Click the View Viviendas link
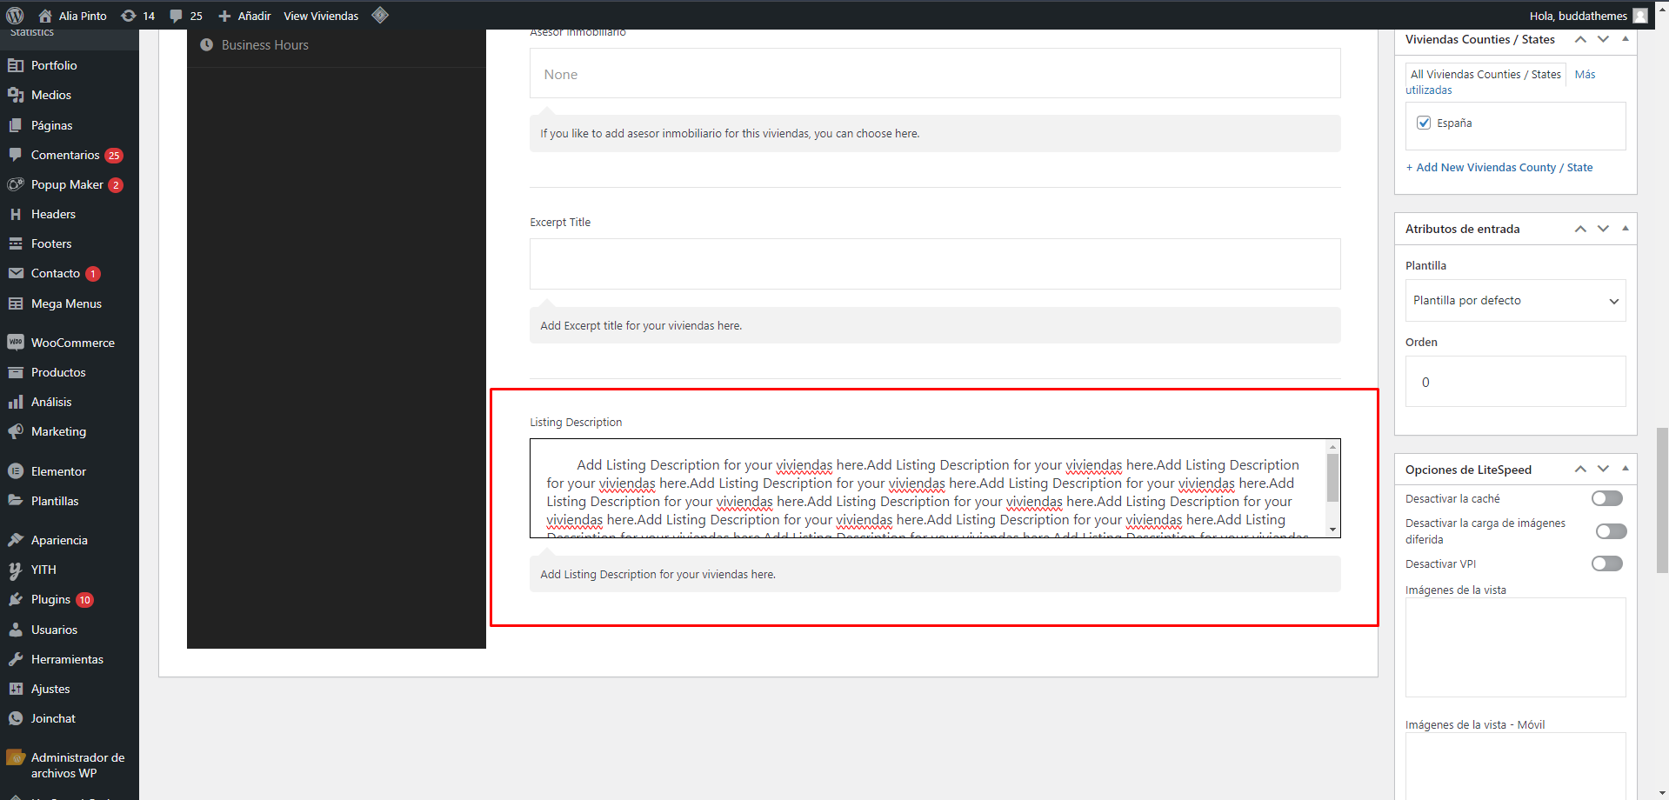This screenshot has width=1669, height=800. (321, 16)
